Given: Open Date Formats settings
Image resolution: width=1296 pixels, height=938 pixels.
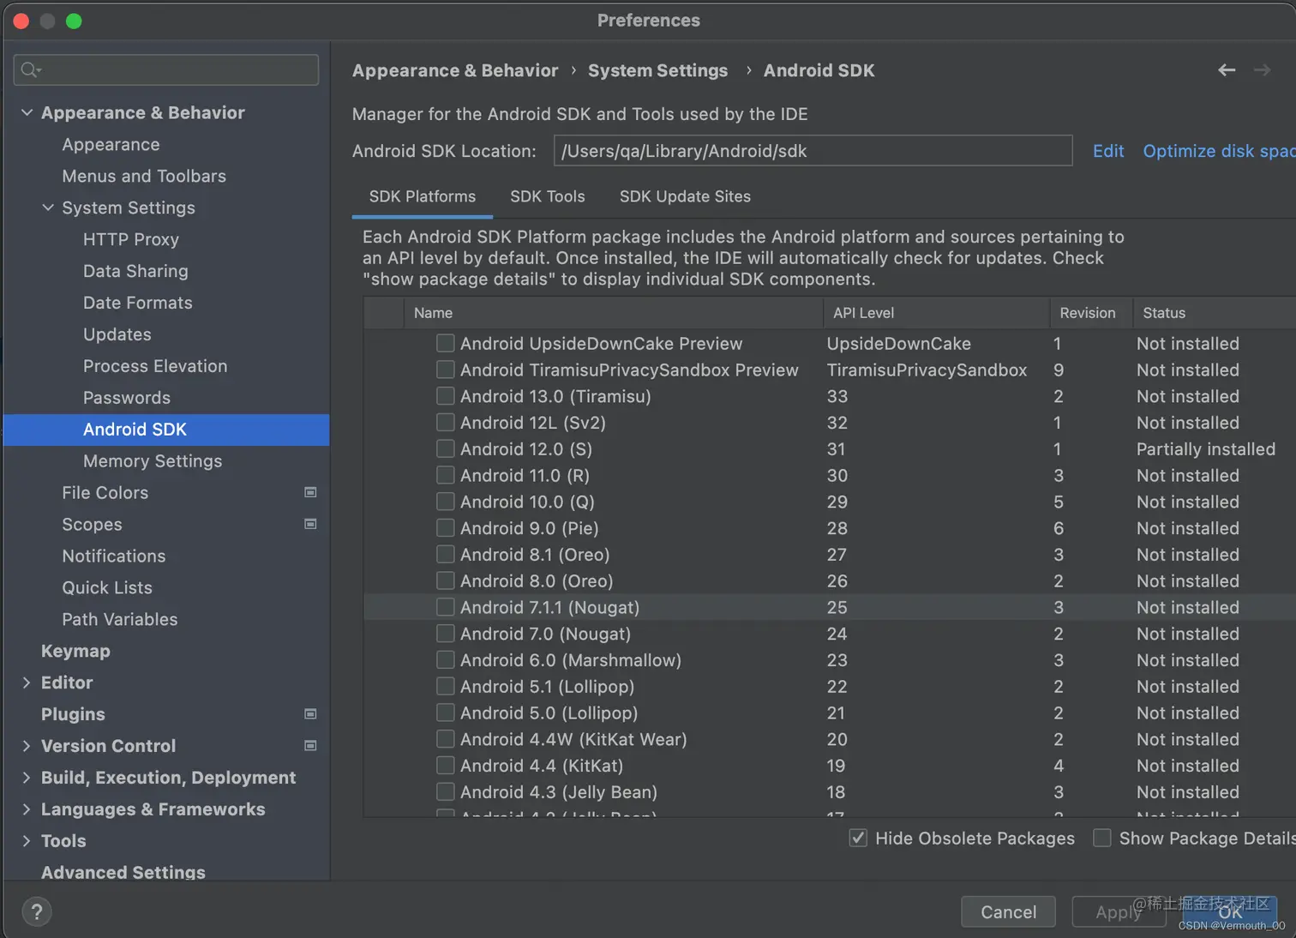Looking at the screenshot, I should tap(138, 303).
